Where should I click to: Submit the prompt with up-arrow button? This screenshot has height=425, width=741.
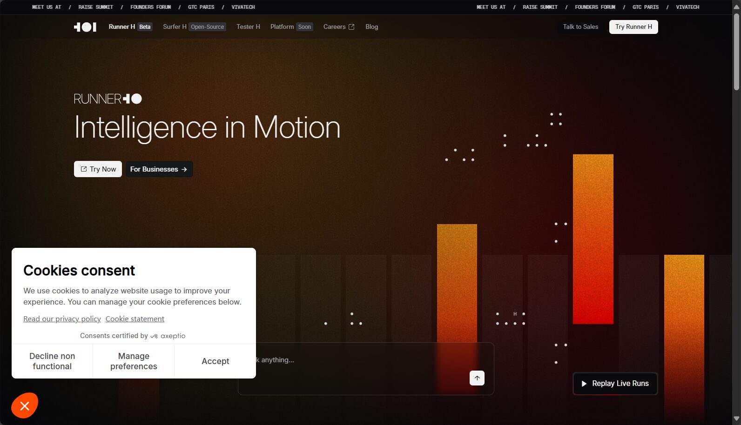[477, 378]
